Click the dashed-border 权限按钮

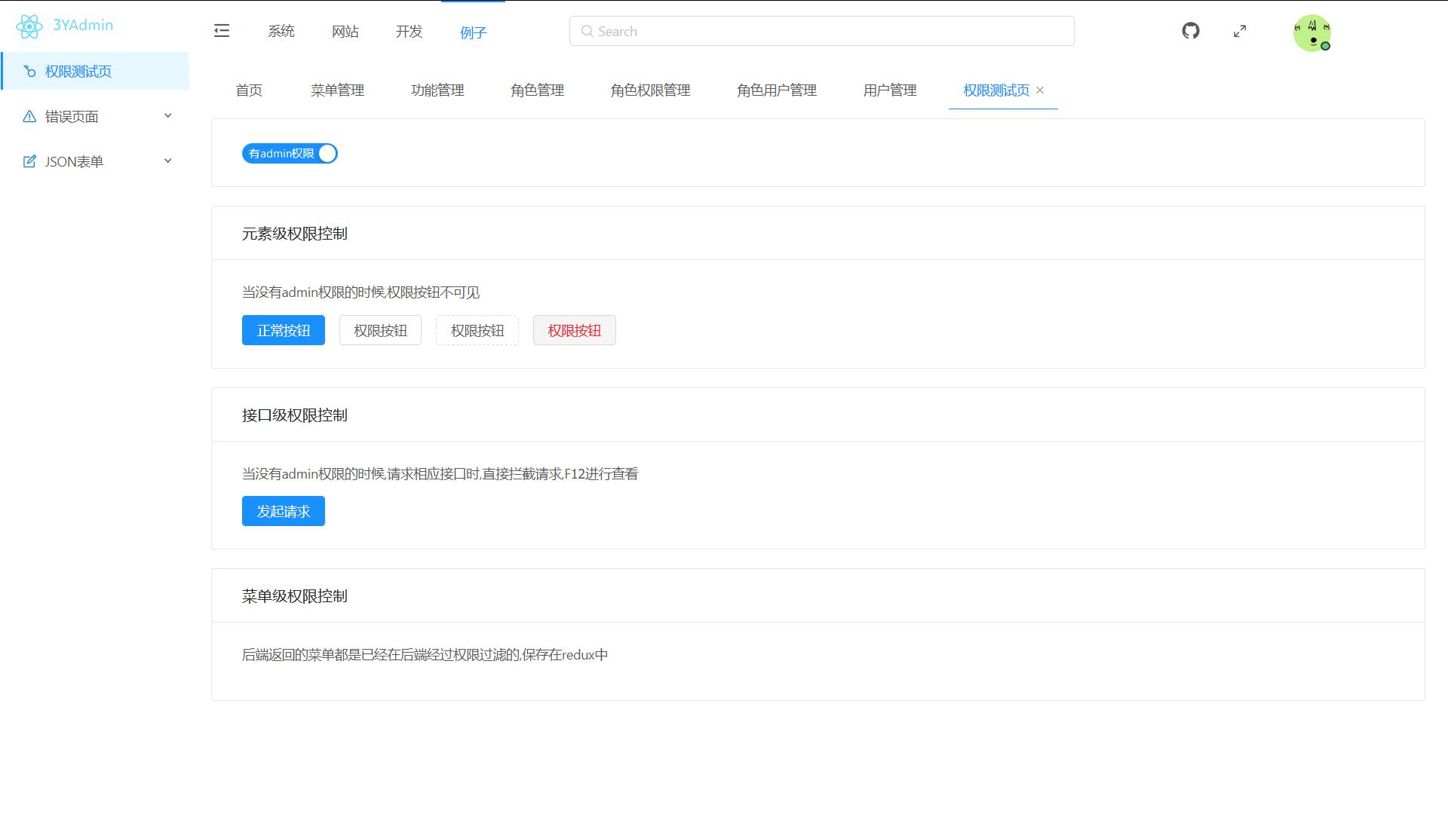(x=477, y=330)
